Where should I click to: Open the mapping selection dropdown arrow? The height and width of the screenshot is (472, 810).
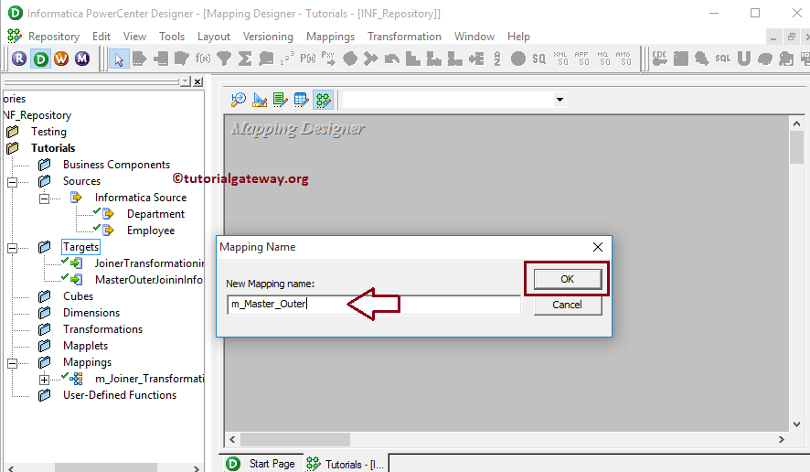click(x=560, y=100)
